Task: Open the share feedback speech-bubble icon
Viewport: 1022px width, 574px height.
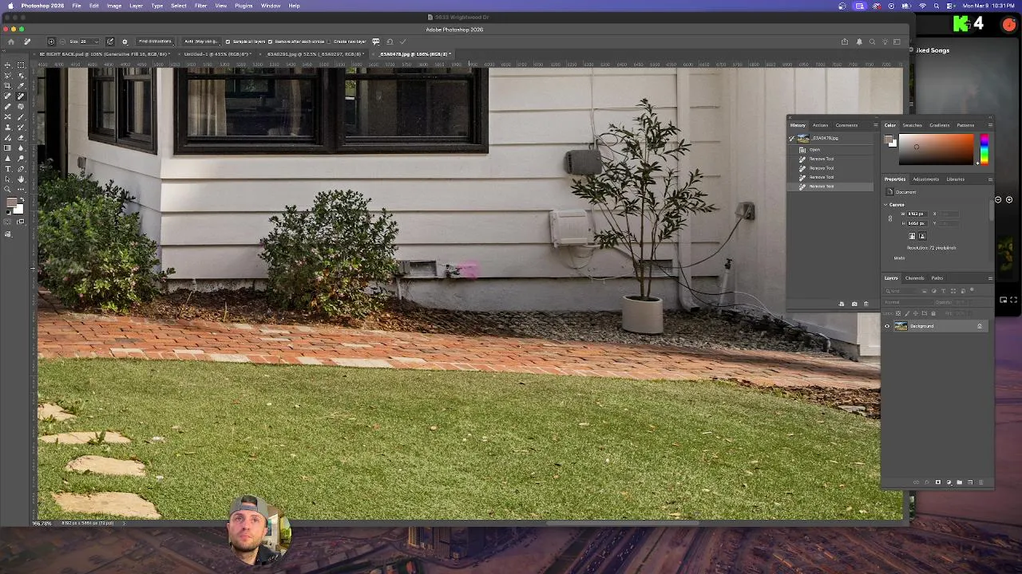Action: pos(376,41)
